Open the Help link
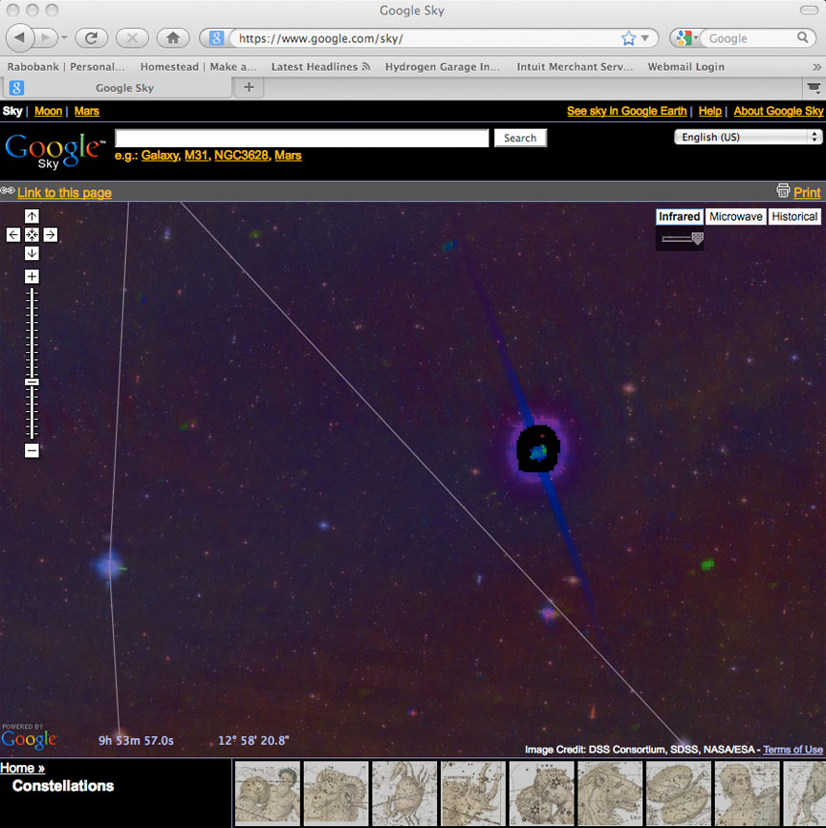The width and height of the screenshot is (826, 828). click(x=709, y=111)
